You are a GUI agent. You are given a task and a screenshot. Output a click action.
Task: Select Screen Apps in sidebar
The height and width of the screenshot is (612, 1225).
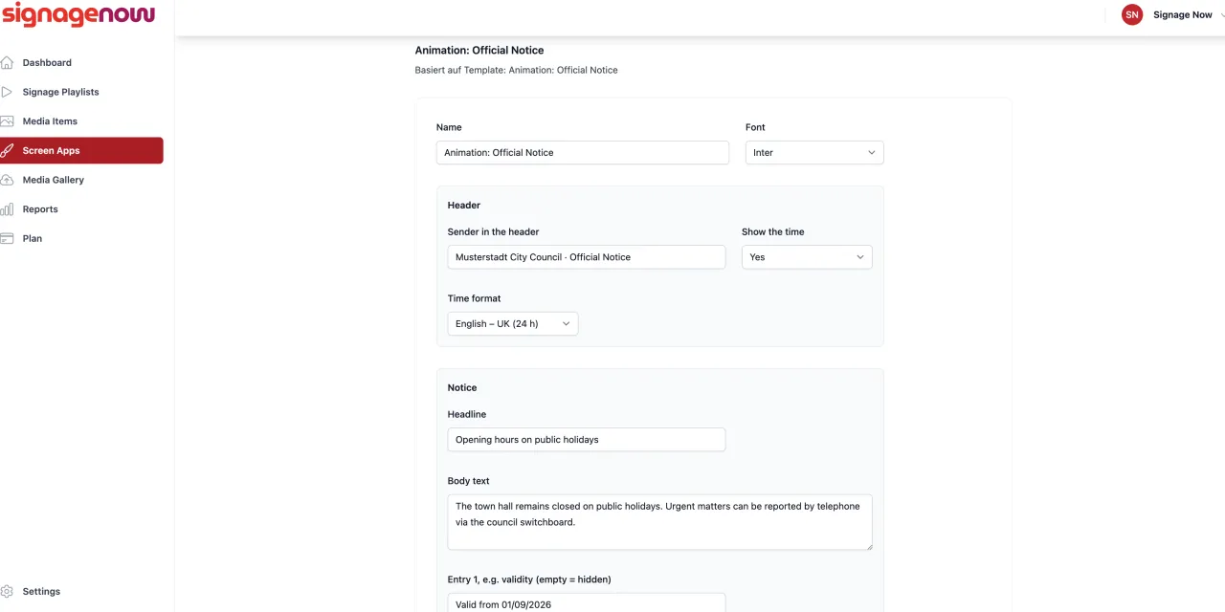coord(81,151)
